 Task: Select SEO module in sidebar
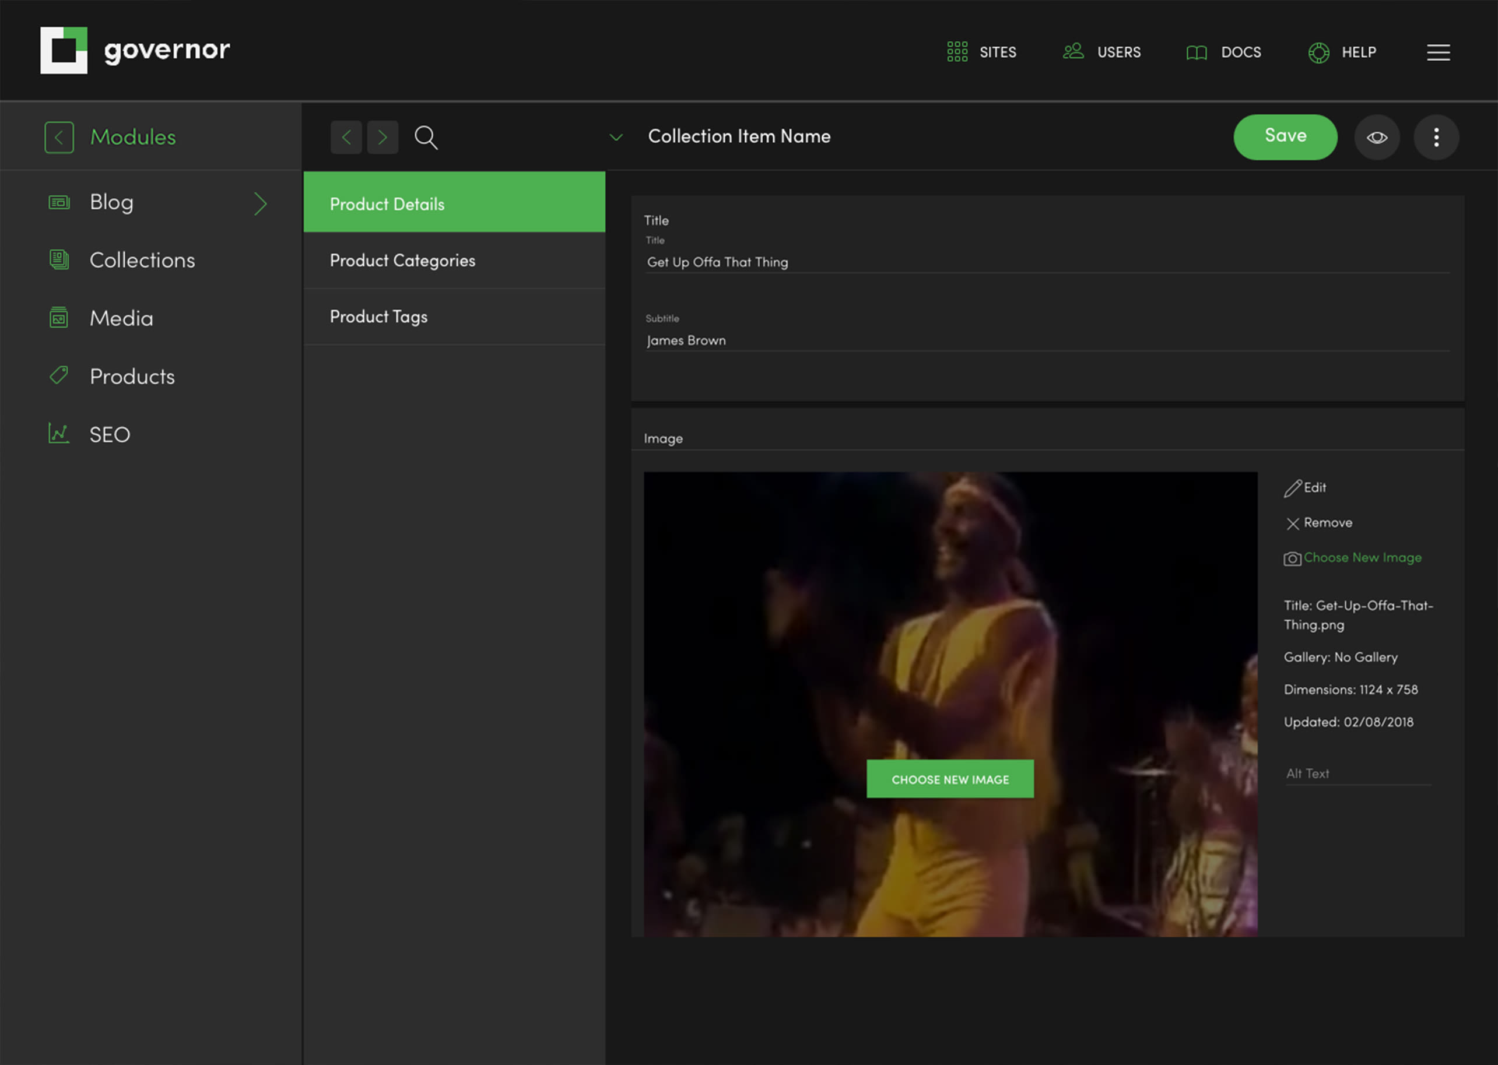(x=110, y=434)
